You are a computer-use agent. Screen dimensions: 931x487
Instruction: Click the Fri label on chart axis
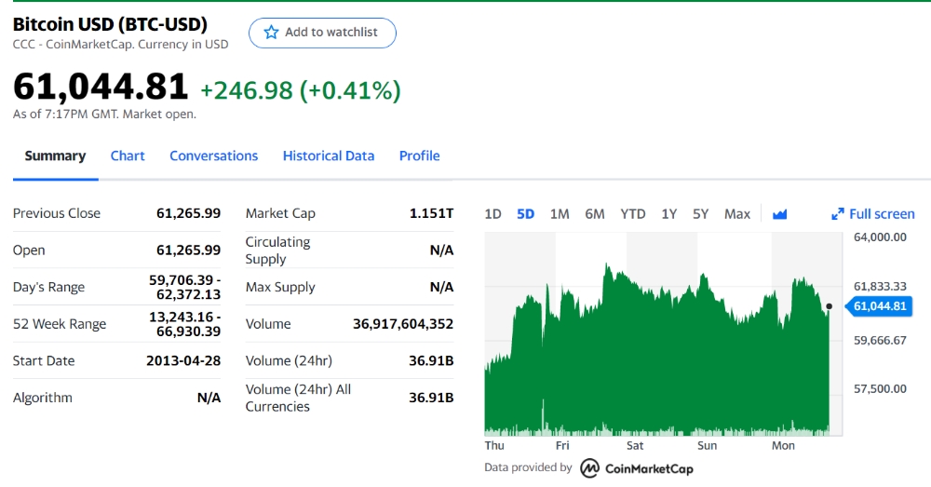pyautogui.click(x=562, y=445)
